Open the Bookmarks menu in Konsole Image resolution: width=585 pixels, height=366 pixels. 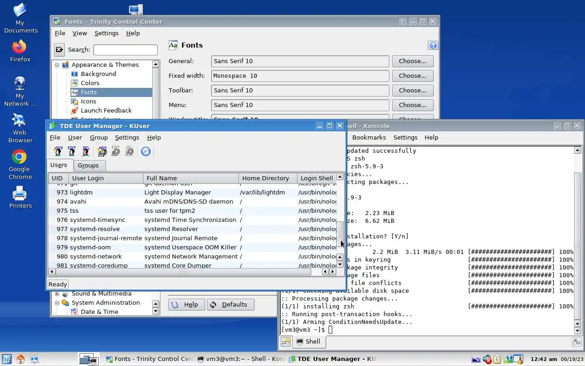coord(369,137)
